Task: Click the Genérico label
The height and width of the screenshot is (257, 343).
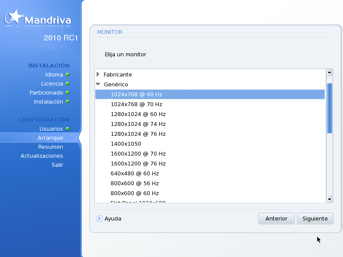Action: pyautogui.click(x=116, y=84)
